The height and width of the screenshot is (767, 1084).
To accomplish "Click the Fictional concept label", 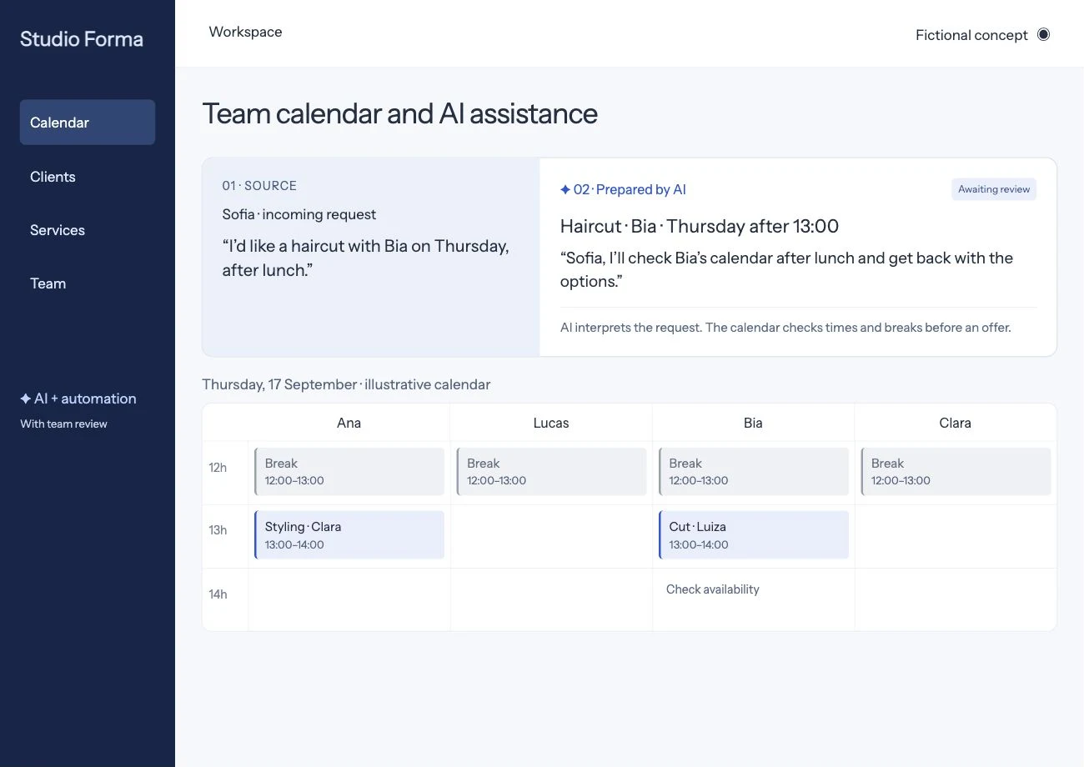I will tap(971, 35).
